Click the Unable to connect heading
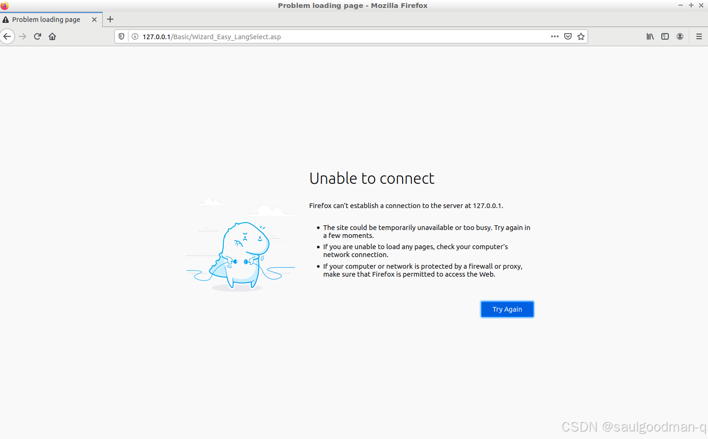This screenshot has width=708, height=439. click(x=372, y=178)
